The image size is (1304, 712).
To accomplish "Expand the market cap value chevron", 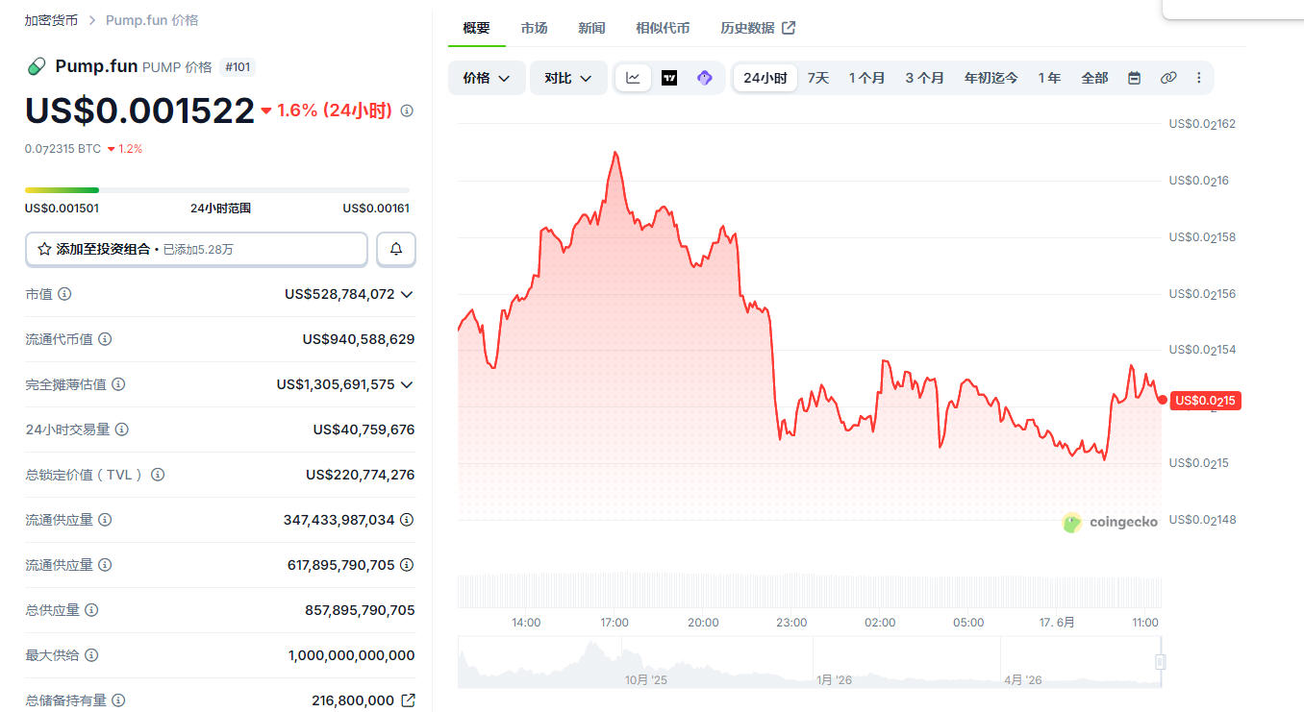I will pyautogui.click(x=407, y=294).
